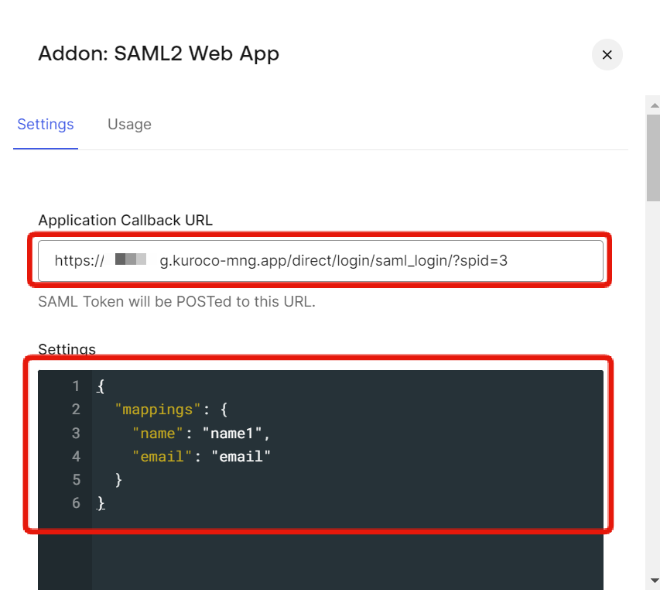The height and width of the screenshot is (590, 660).
Task: Click the "SAML Token will be POSTed" helper text
Action: pyautogui.click(x=176, y=302)
